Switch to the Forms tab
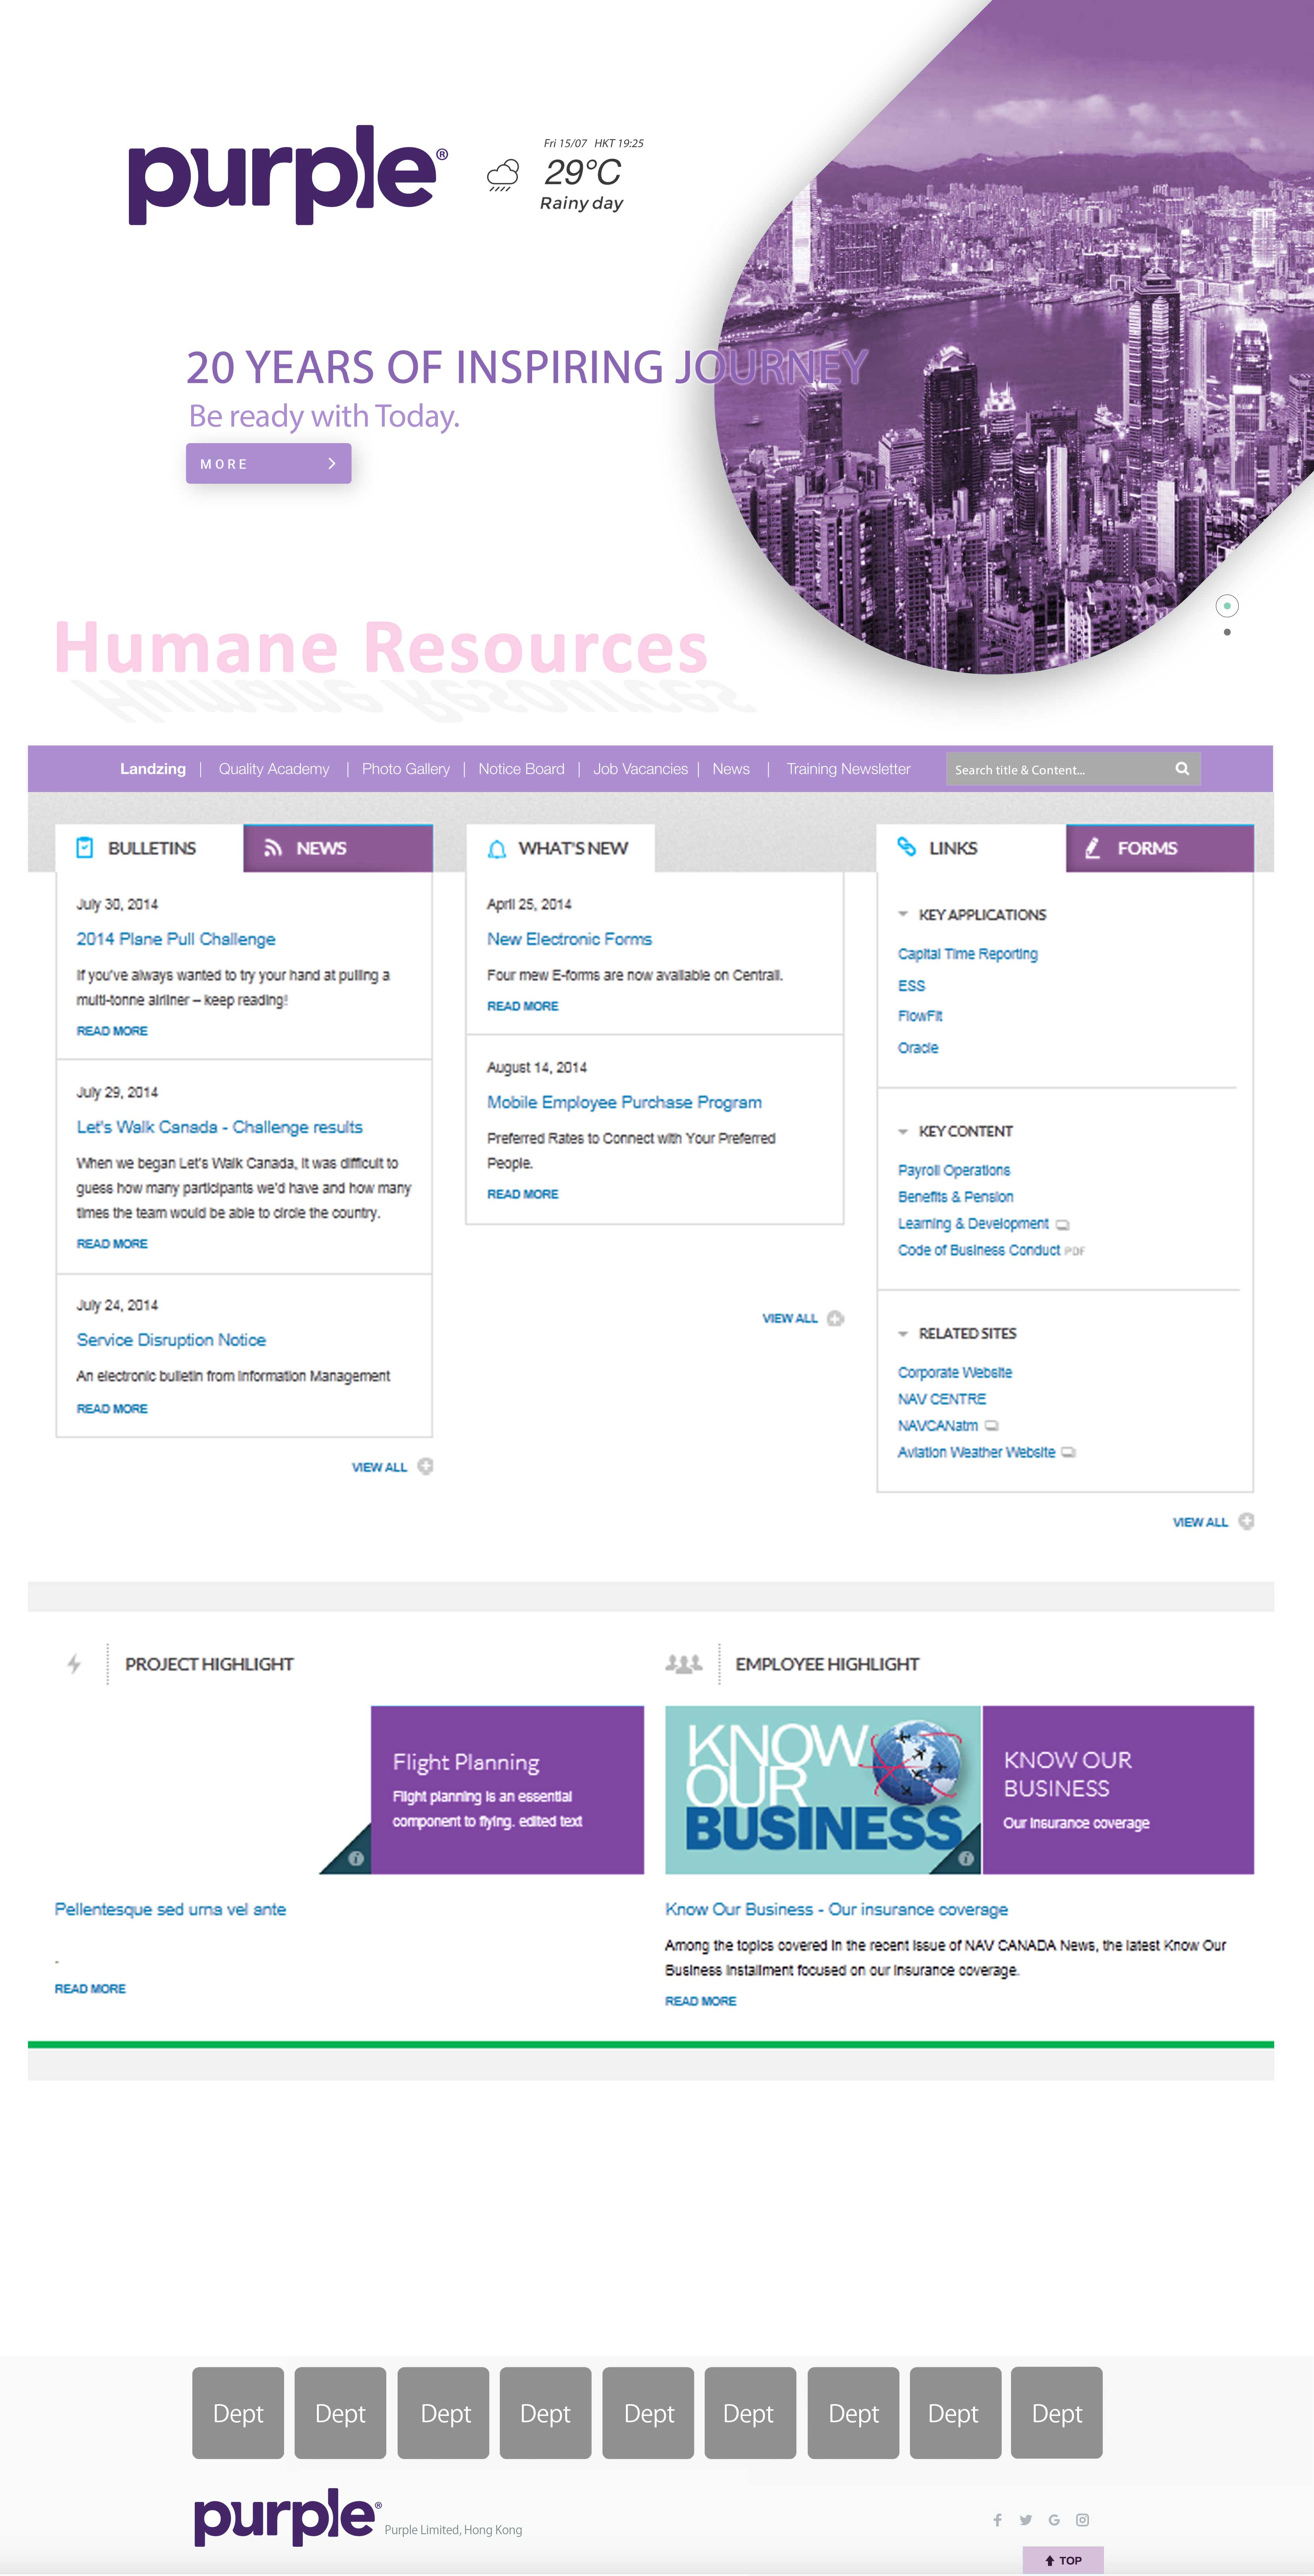This screenshot has width=1314, height=2576. pyautogui.click(x=1160, y=848)
